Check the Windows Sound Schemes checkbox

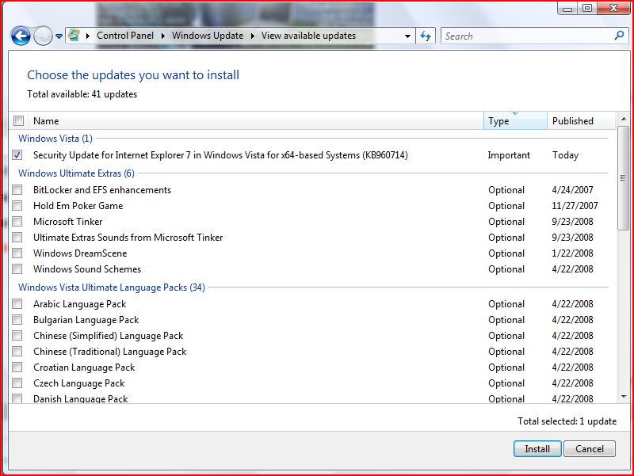[x=17, y=268]
